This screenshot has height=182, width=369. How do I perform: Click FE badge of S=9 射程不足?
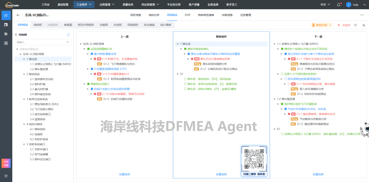[99, 59]
